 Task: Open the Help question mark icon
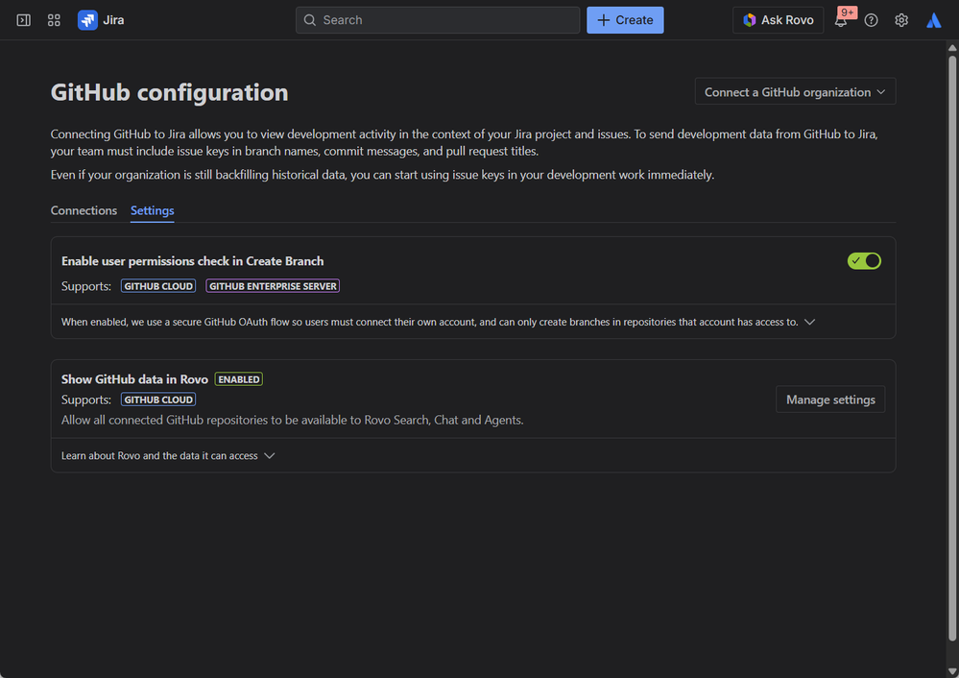pos(871,20)
